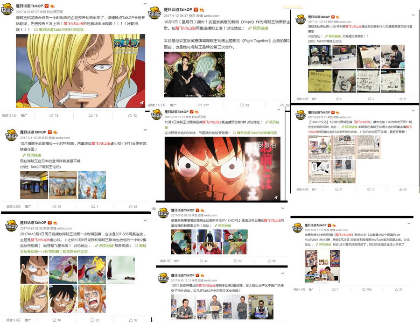The height and width of the screenshot is (323, 420).
Task: Repost the Sanji video post showing 12 reposts
Action: pos(54,115)
